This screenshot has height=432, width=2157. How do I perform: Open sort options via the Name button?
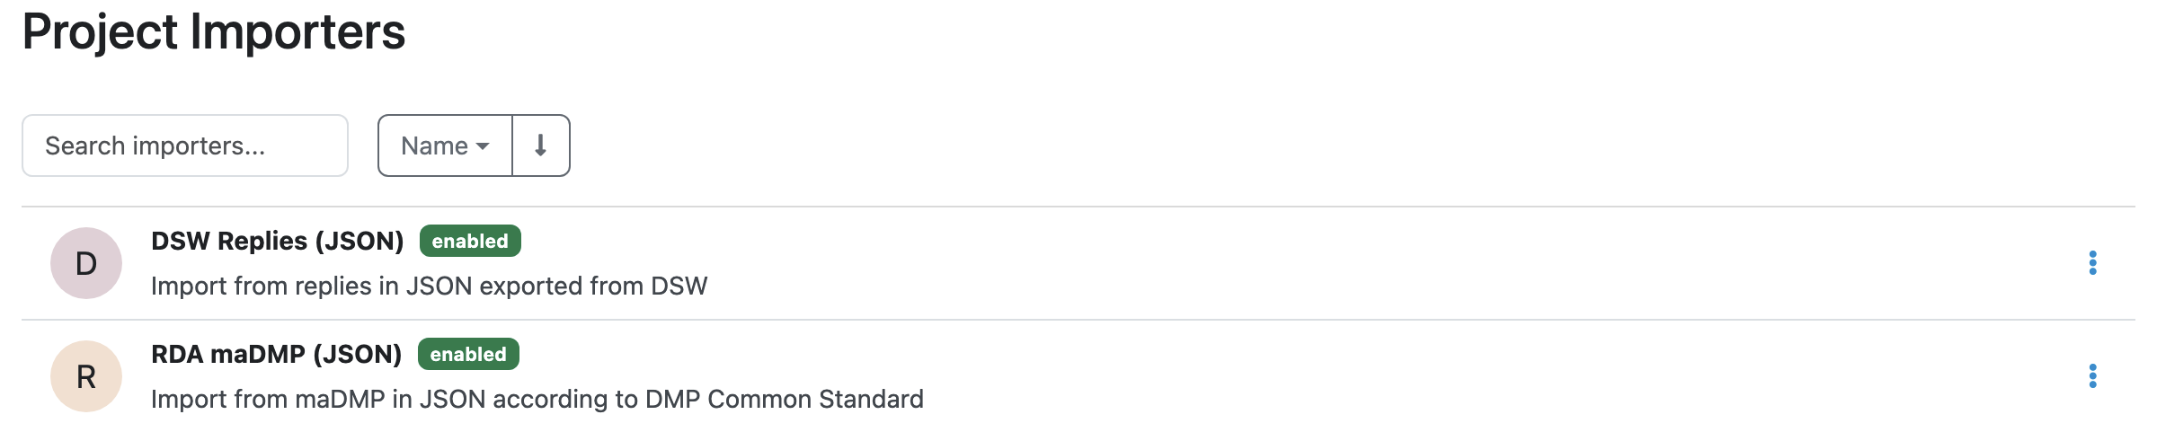(x=446, y=145)
